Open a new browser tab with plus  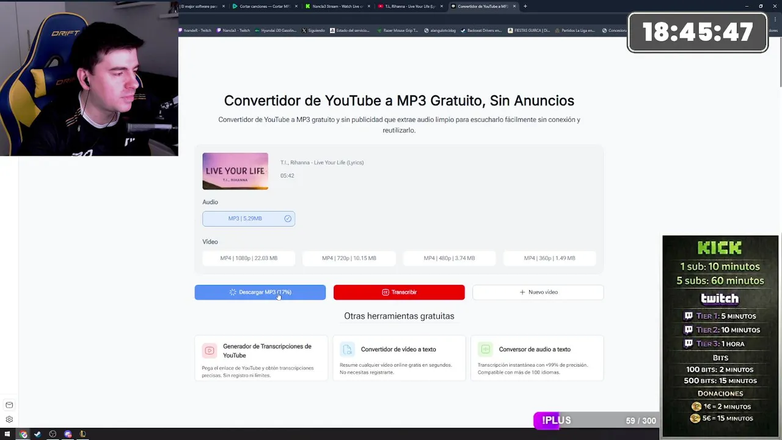(525, 6)
